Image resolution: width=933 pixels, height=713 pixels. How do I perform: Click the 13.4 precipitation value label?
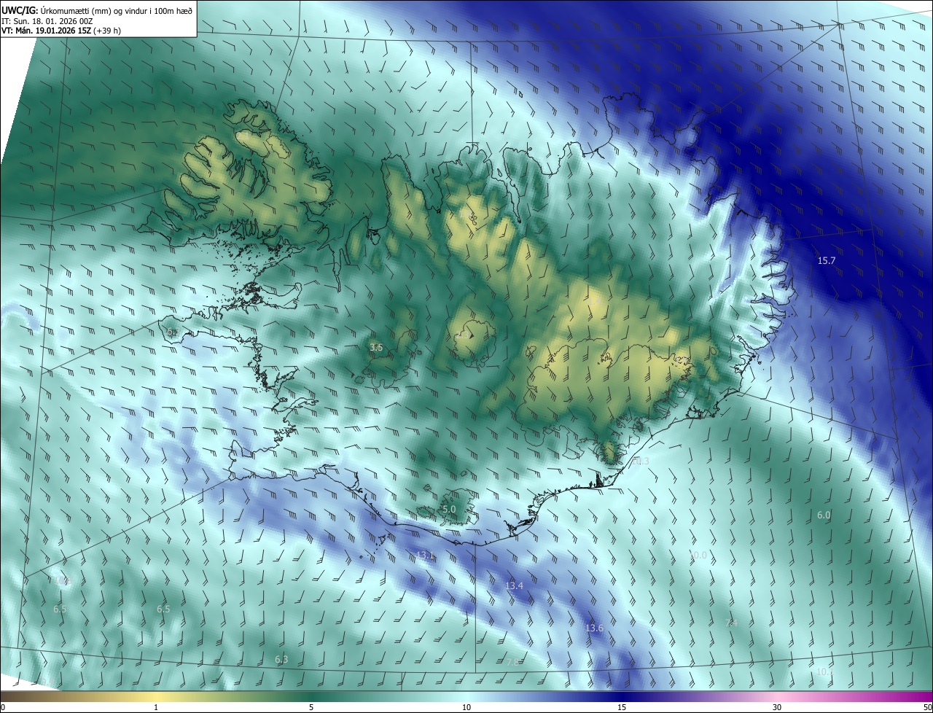click(x=515, y=585)
